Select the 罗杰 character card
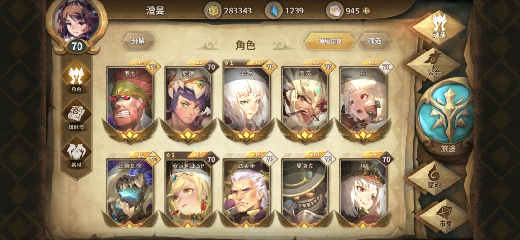Image resolution: width=520 pixels, height=240 pixels. coord(130,101)
